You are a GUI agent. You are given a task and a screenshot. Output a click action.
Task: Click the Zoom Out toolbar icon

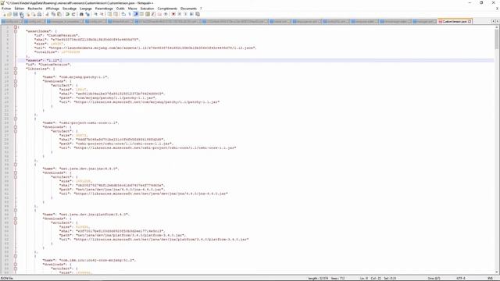pos(102,14)
